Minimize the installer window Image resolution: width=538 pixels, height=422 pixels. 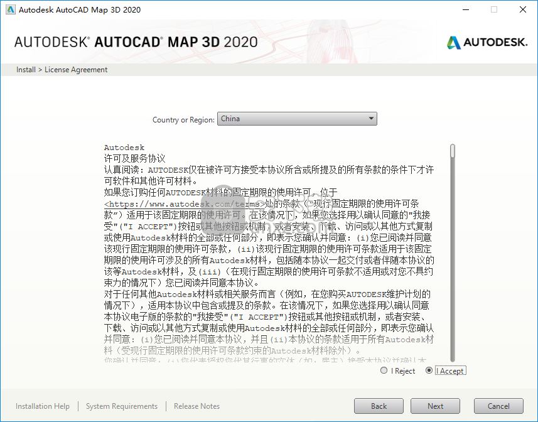(466, 9)
